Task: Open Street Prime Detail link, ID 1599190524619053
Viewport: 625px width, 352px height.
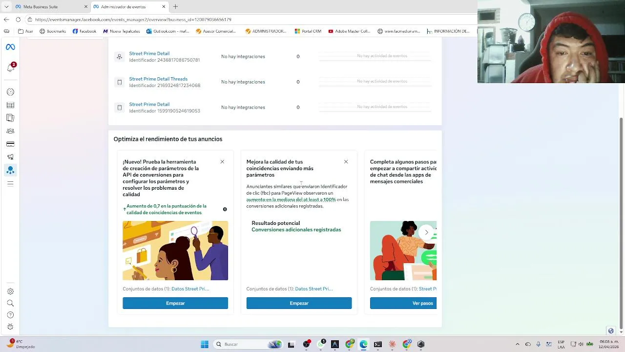Action: pyautogui.click(x=149, y=105)
